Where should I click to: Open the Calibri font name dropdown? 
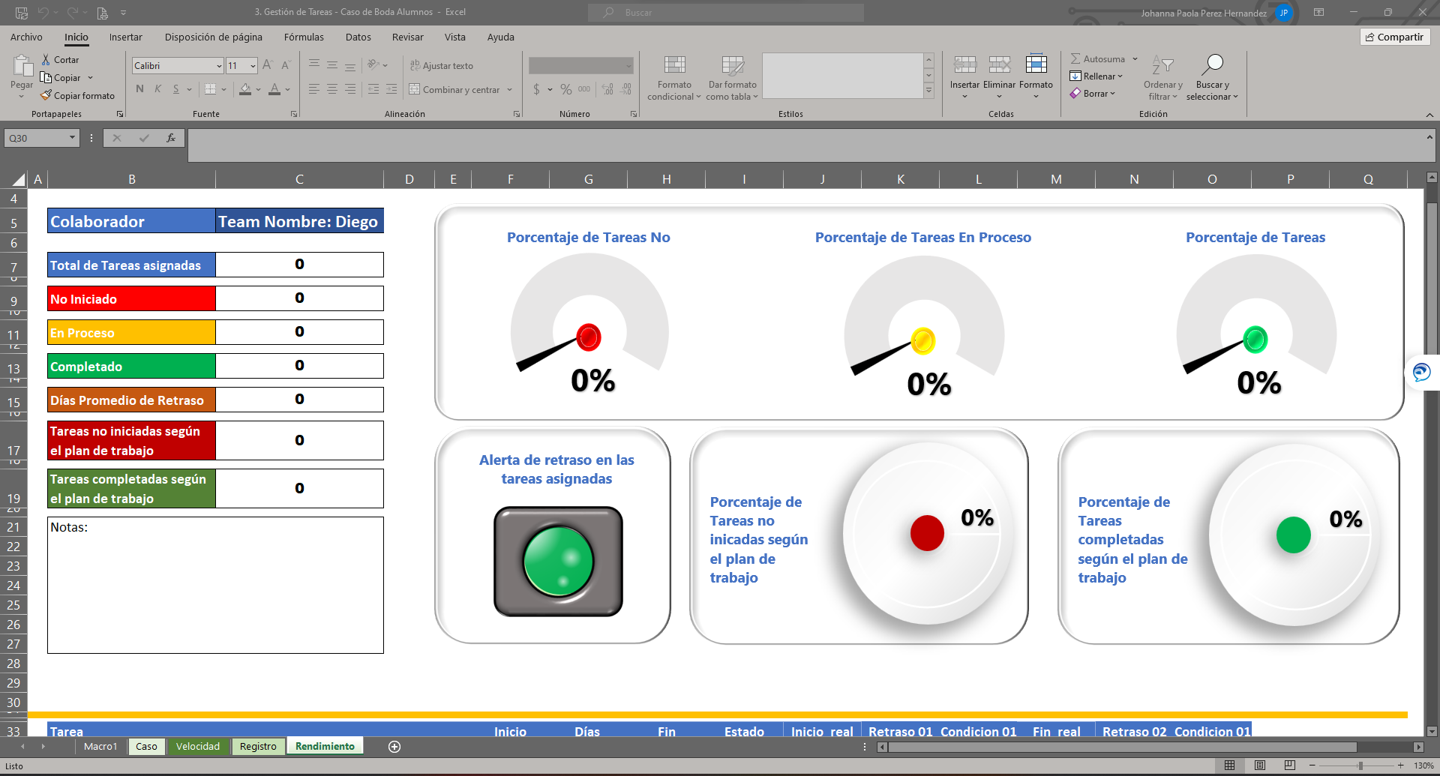tap(219, 66)
